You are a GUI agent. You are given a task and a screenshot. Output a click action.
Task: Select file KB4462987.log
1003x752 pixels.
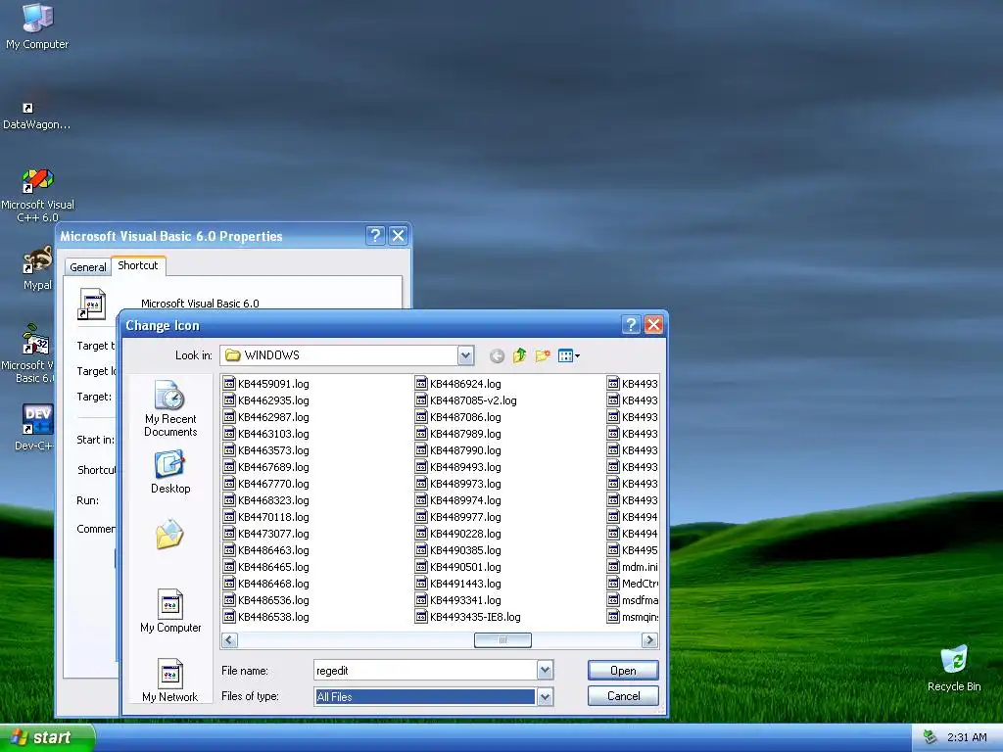click(x=266, y=417)
